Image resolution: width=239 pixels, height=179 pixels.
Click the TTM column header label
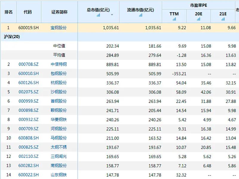pos(174,14)
